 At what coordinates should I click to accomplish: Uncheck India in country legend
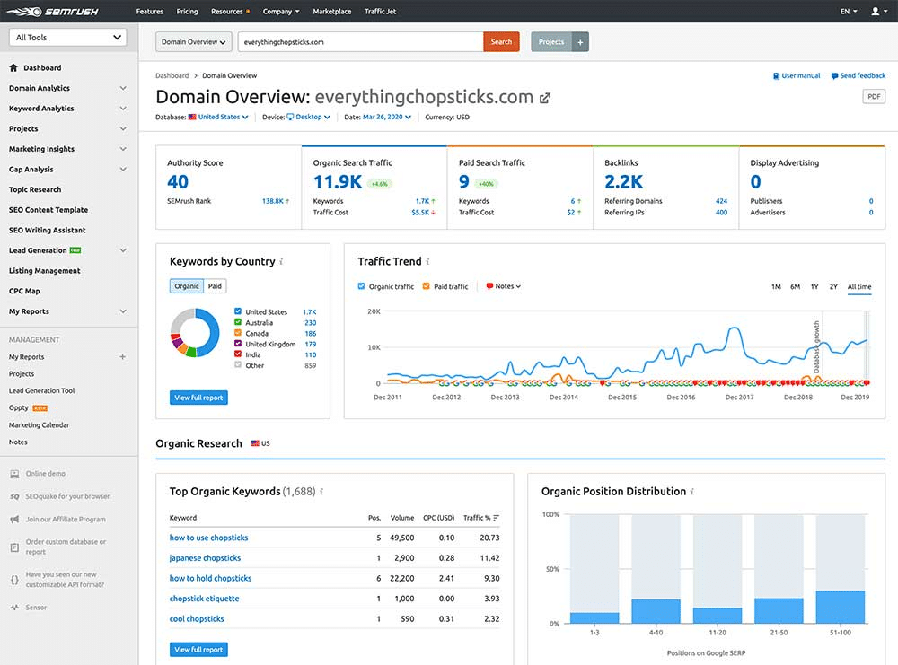pyautogui.click(x=238, y=354)
